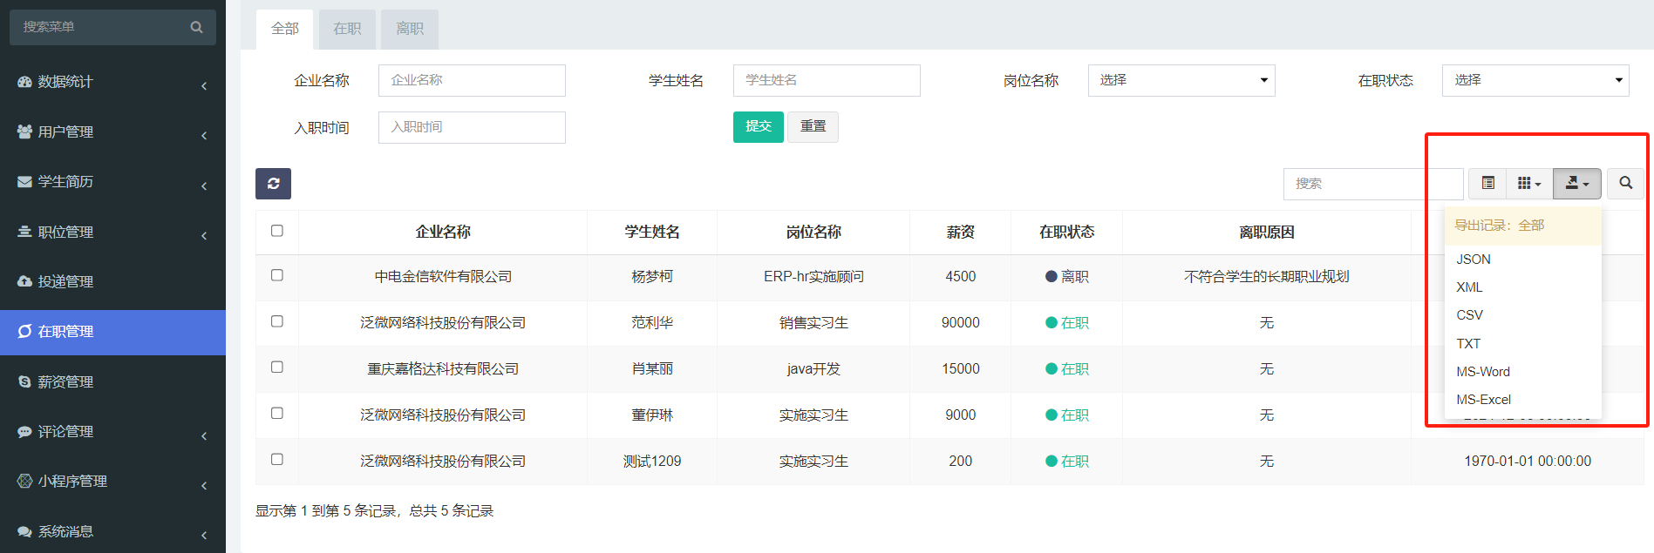Choose MS-Excel from export menu
This screenshot has width=1654, height=553.
(1483, 400)
